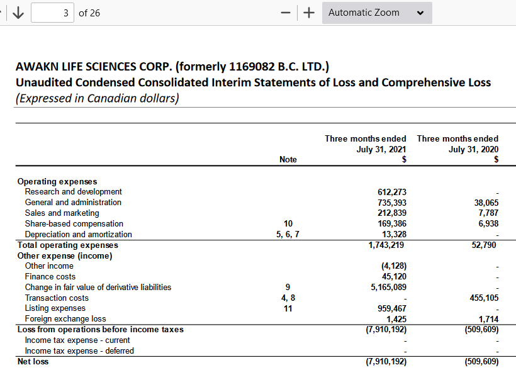This screenshot has height=370, width=516.
Task: Click the Research and development amount 612,273
Action: coord(391,192)
